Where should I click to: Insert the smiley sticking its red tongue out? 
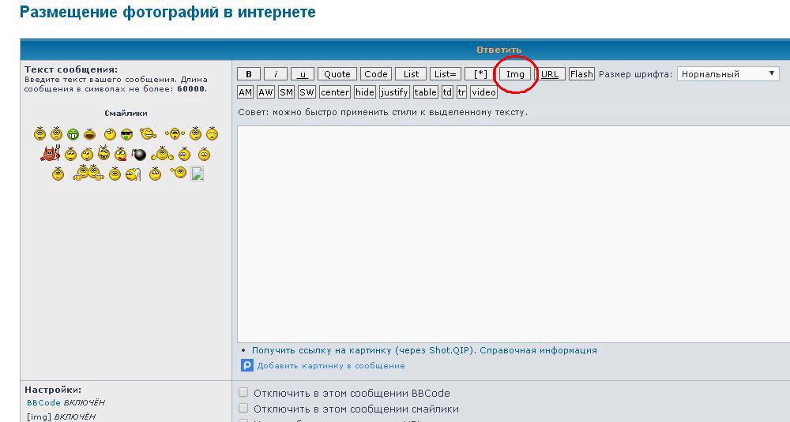click(120, 155)
